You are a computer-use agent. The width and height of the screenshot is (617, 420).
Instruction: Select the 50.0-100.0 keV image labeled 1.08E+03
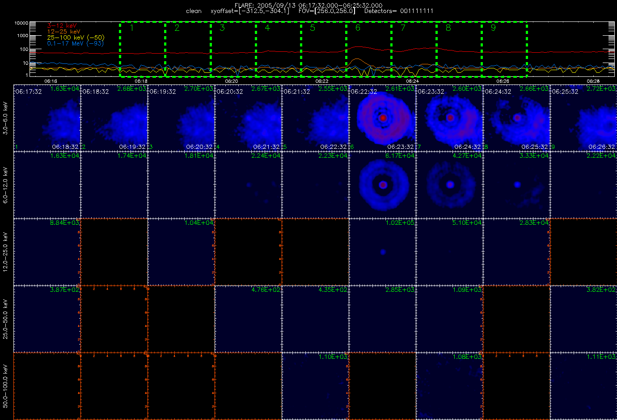click(x=450, y=386)
